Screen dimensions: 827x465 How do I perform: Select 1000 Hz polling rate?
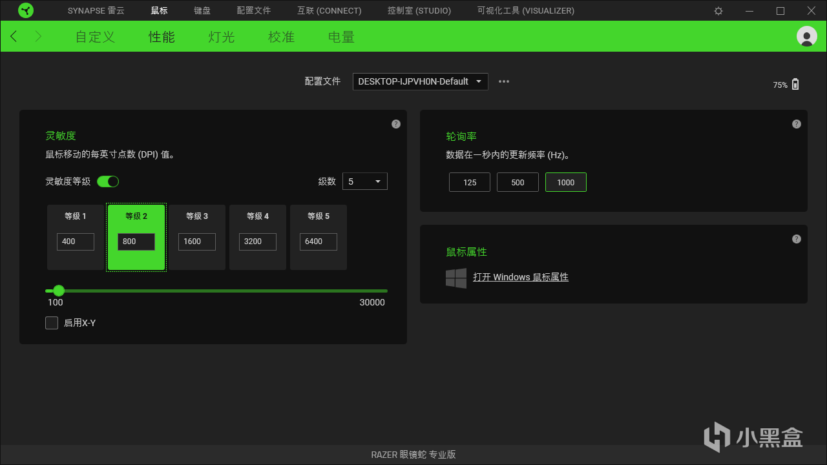pos(566,182)
